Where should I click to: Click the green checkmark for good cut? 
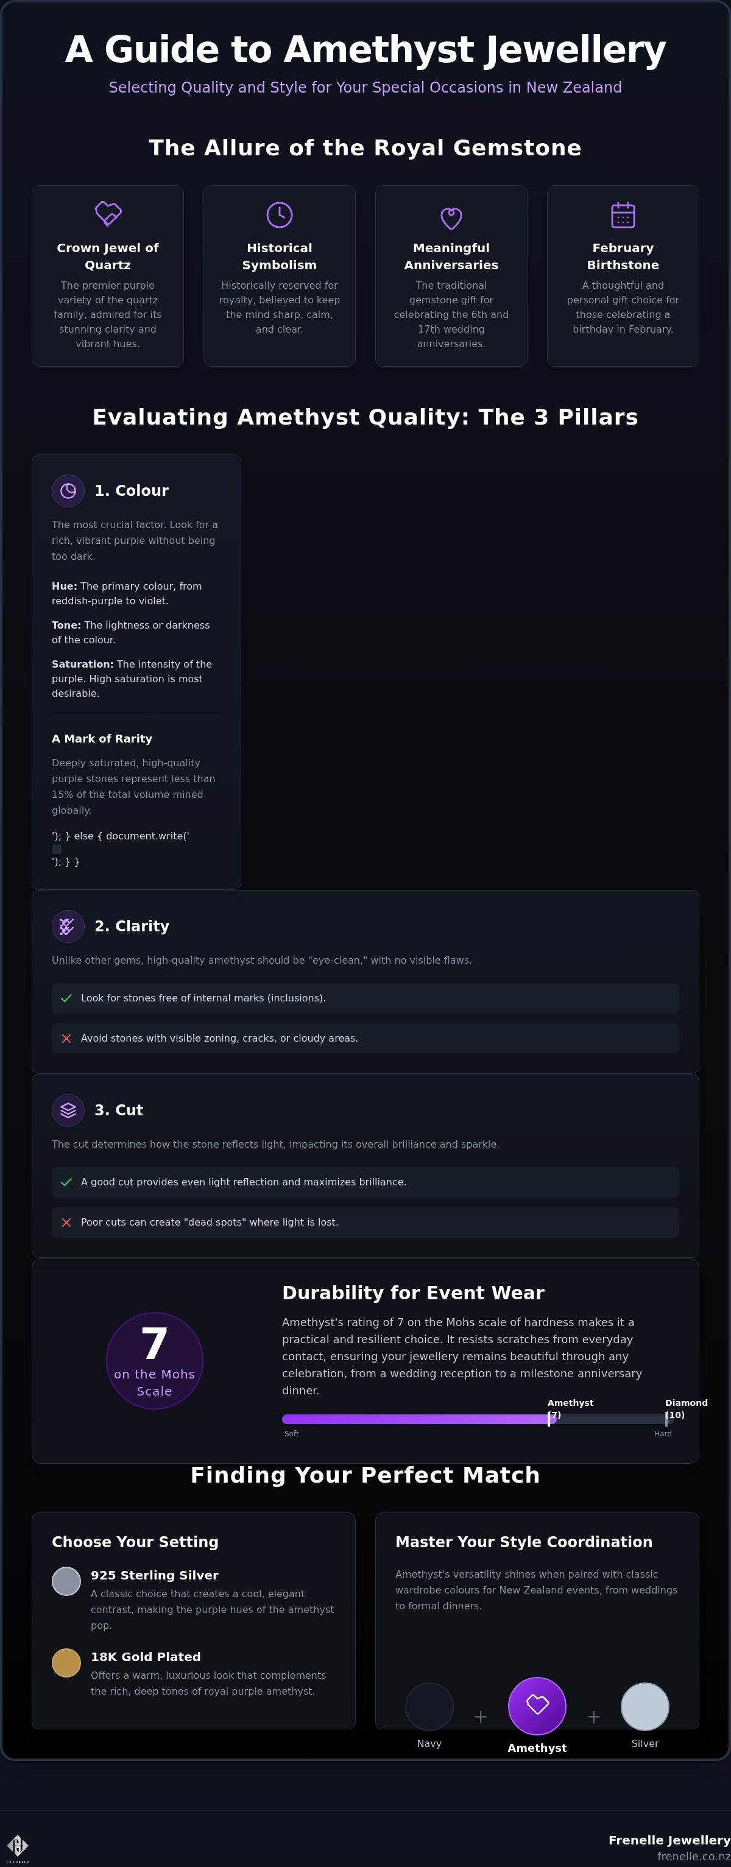[x=66, y=1182]
